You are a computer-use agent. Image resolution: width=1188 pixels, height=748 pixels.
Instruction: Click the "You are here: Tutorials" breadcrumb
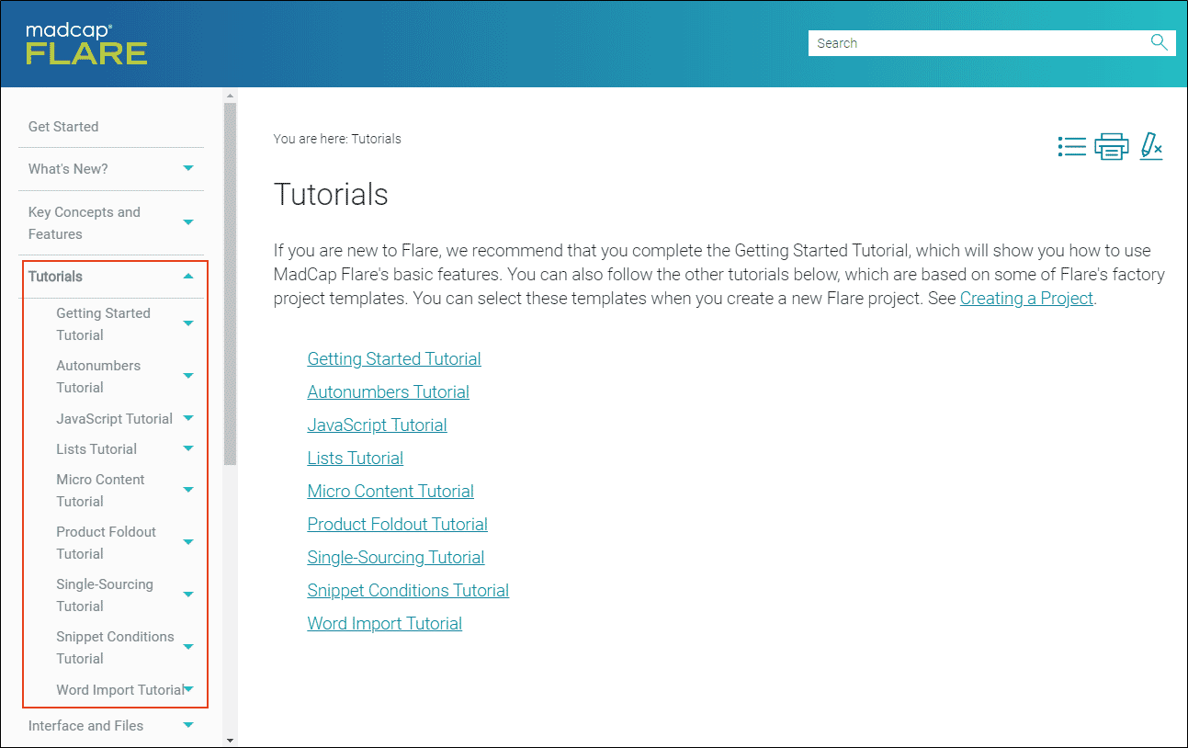[x=337, y=139]
